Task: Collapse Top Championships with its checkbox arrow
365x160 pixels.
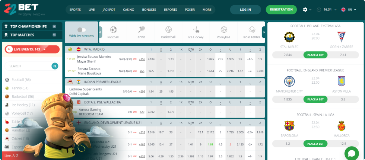Action: click(x=54, y=26)
